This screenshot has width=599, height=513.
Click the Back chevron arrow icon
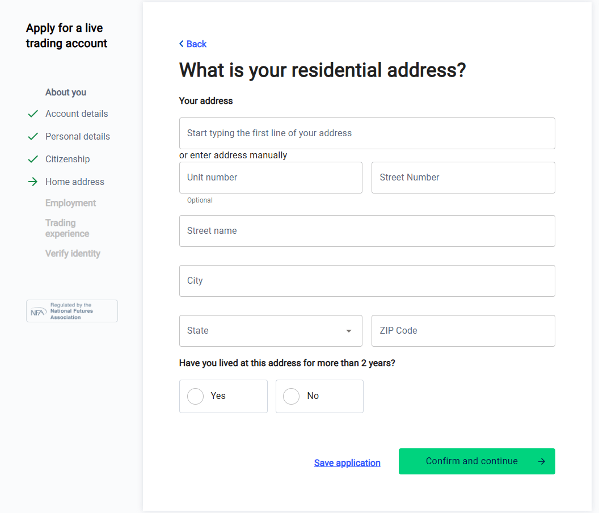pos(182,44)
